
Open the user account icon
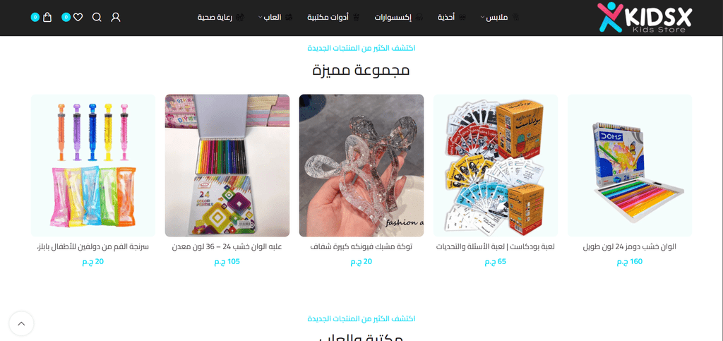pos(116,18)
